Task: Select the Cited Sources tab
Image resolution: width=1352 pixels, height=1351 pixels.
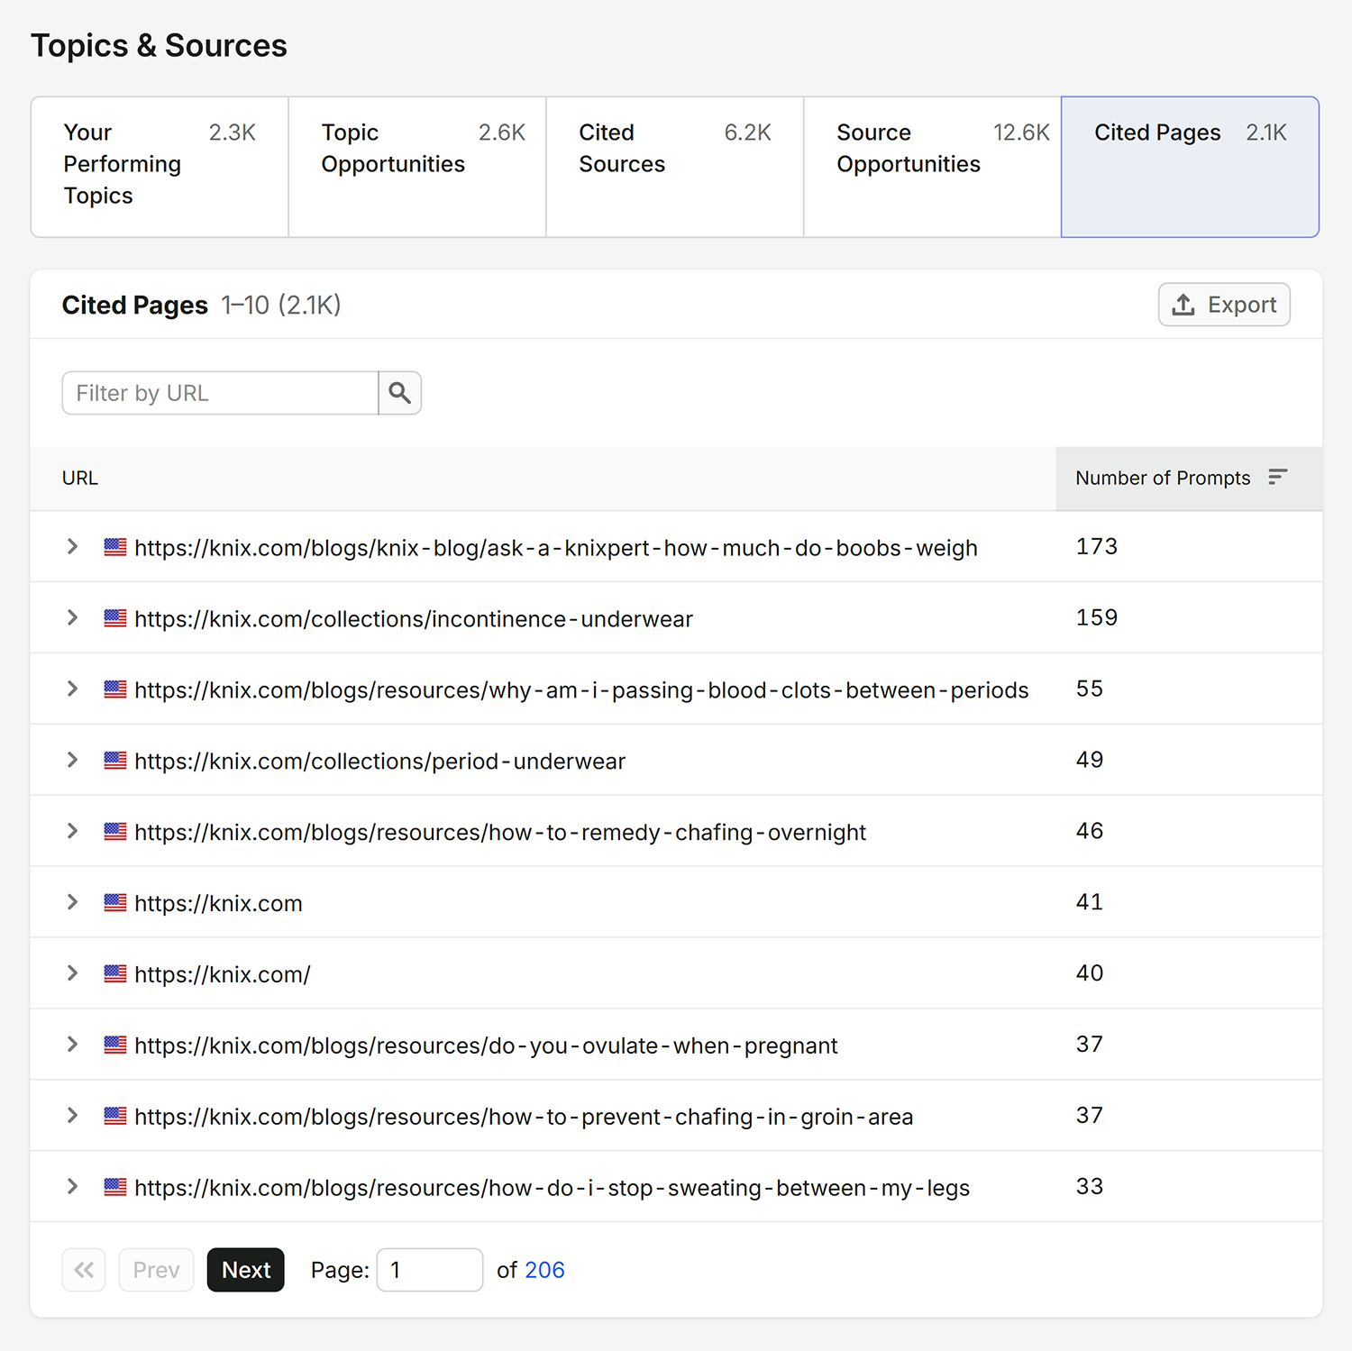Action: click(x=675, y=167)
